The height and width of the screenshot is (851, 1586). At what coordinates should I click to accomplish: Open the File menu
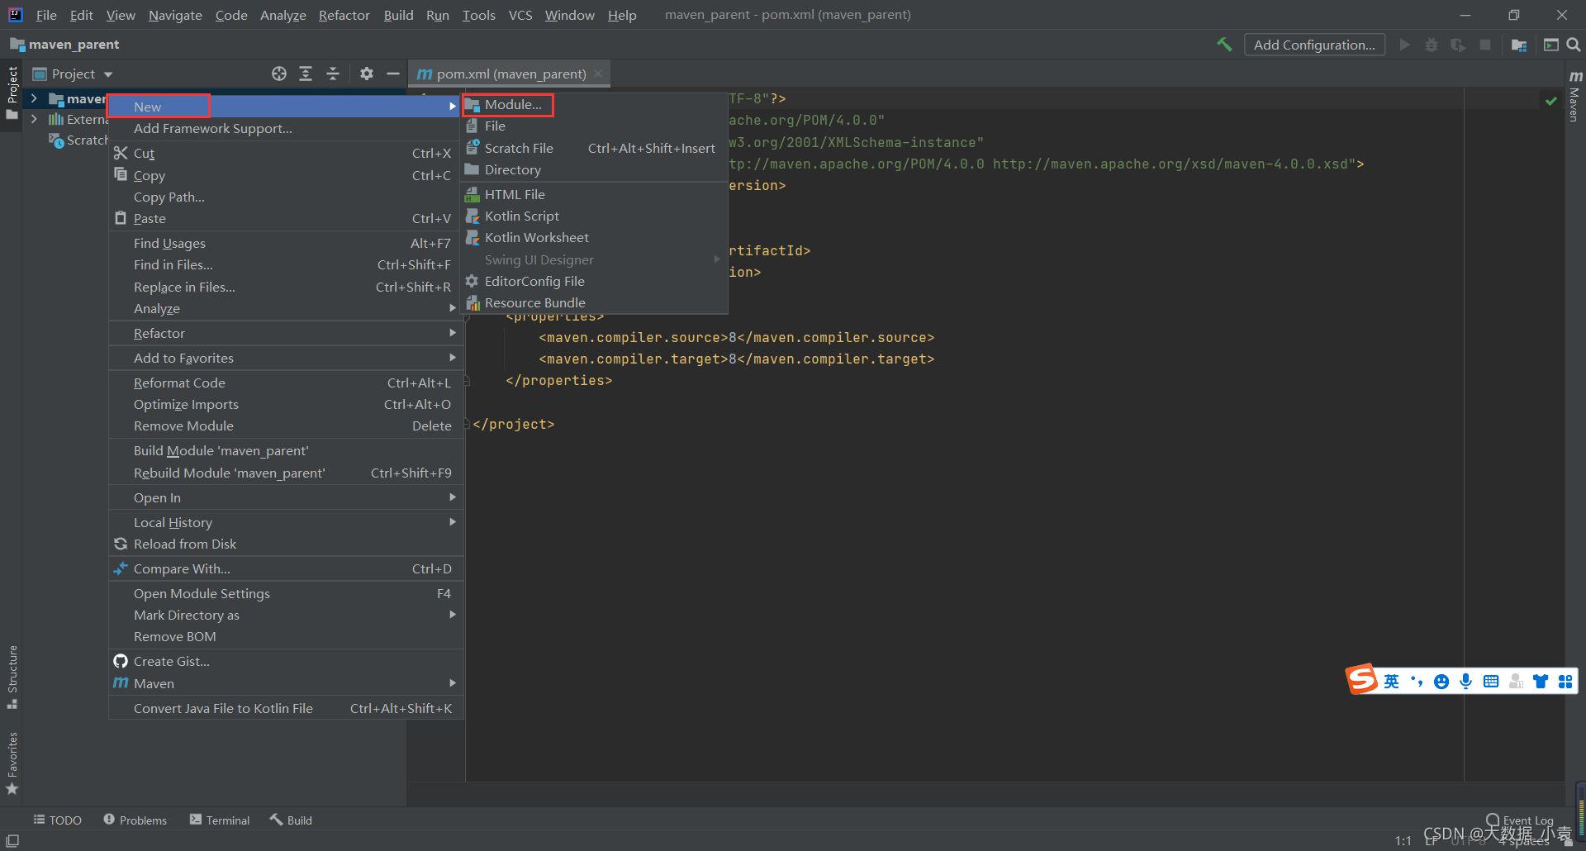pyautogui.click(x=46, y=15)
